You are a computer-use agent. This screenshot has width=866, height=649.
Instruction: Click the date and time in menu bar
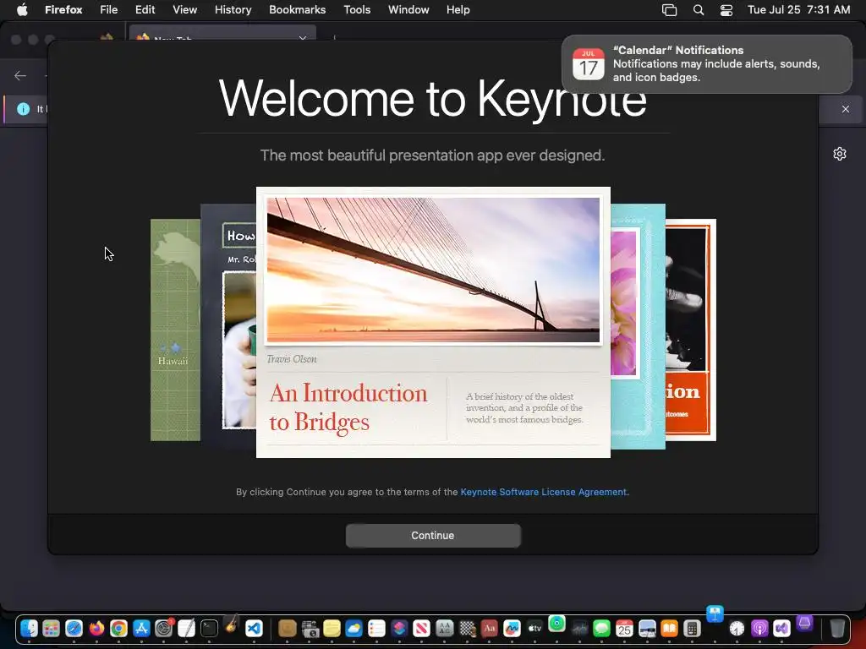[x=798, y=10]
